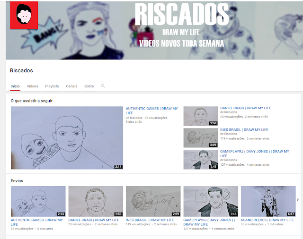Click 'de Riscados' under featured video
The height and width of the screenshot is (239, 303).
click(134, 118)
